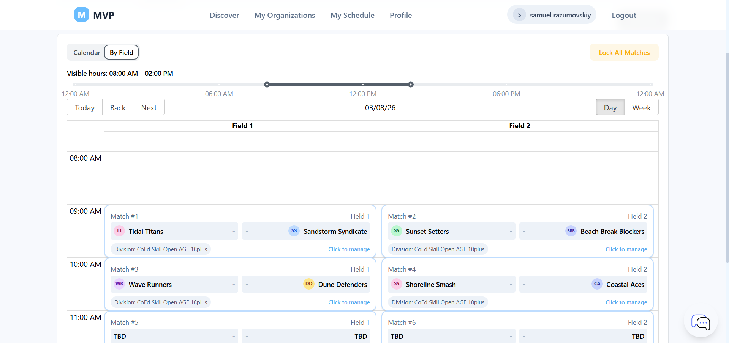The image size is (729, 343).
Task: Open samuel razumovskiy user pill
Action: (x=552, y=15)
